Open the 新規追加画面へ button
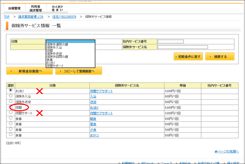245x164 pixels. coord(30,71)
